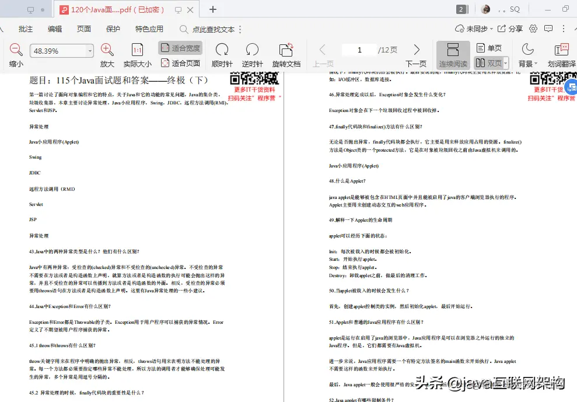
Task: Open the 旋转文档 rotate document tool
Action: tap(285, 55)
